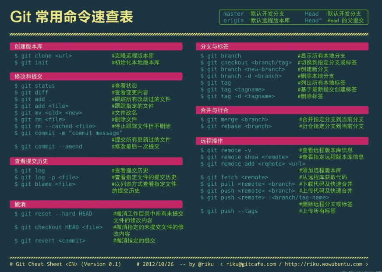
Task: Click the comment '#初始化本地版本库'
Action: pos(136,63)
